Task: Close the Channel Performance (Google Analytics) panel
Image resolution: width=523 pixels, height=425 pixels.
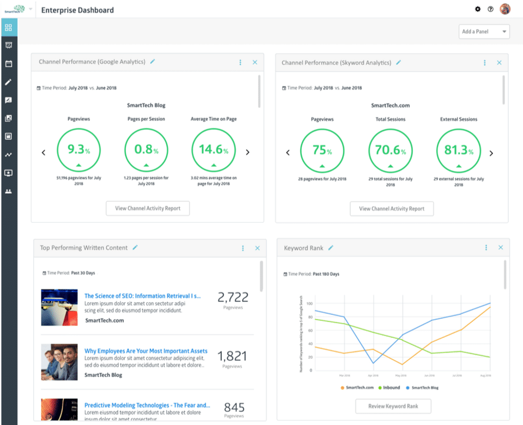Action: pyautogui.click(x=254, y=63)
